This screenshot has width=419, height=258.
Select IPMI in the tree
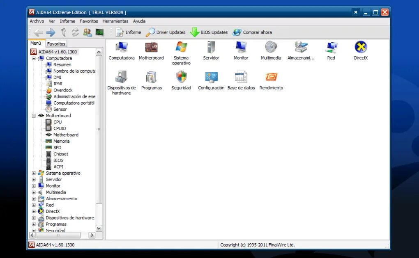tap(58, 84)
